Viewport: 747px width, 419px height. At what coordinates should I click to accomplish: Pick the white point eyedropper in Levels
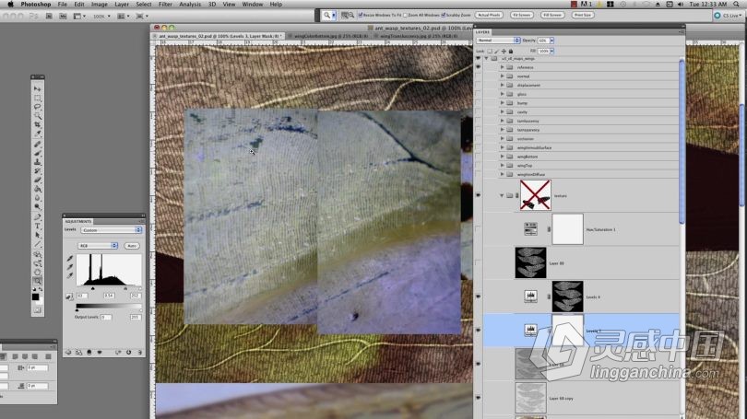click(70, 275)
